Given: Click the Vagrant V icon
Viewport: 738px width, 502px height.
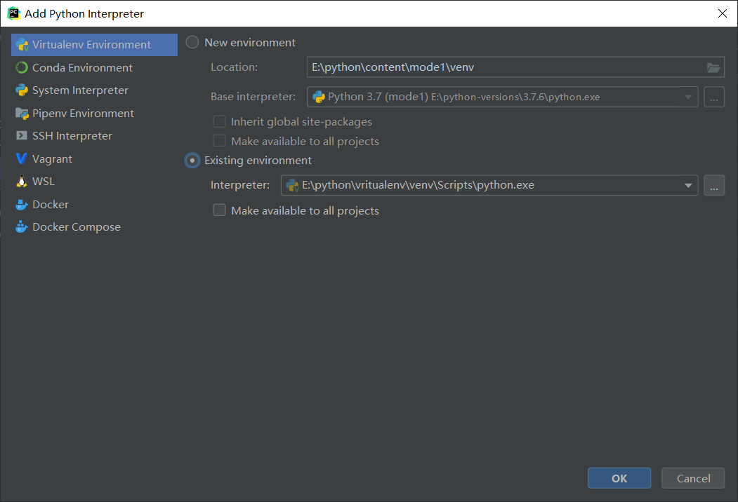Looking at the screenshot, I should click(22, 159).
